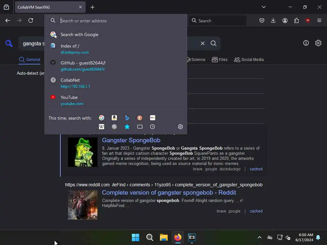Open Complete version of gangster spongebob Reddit link

coord(169,193)
